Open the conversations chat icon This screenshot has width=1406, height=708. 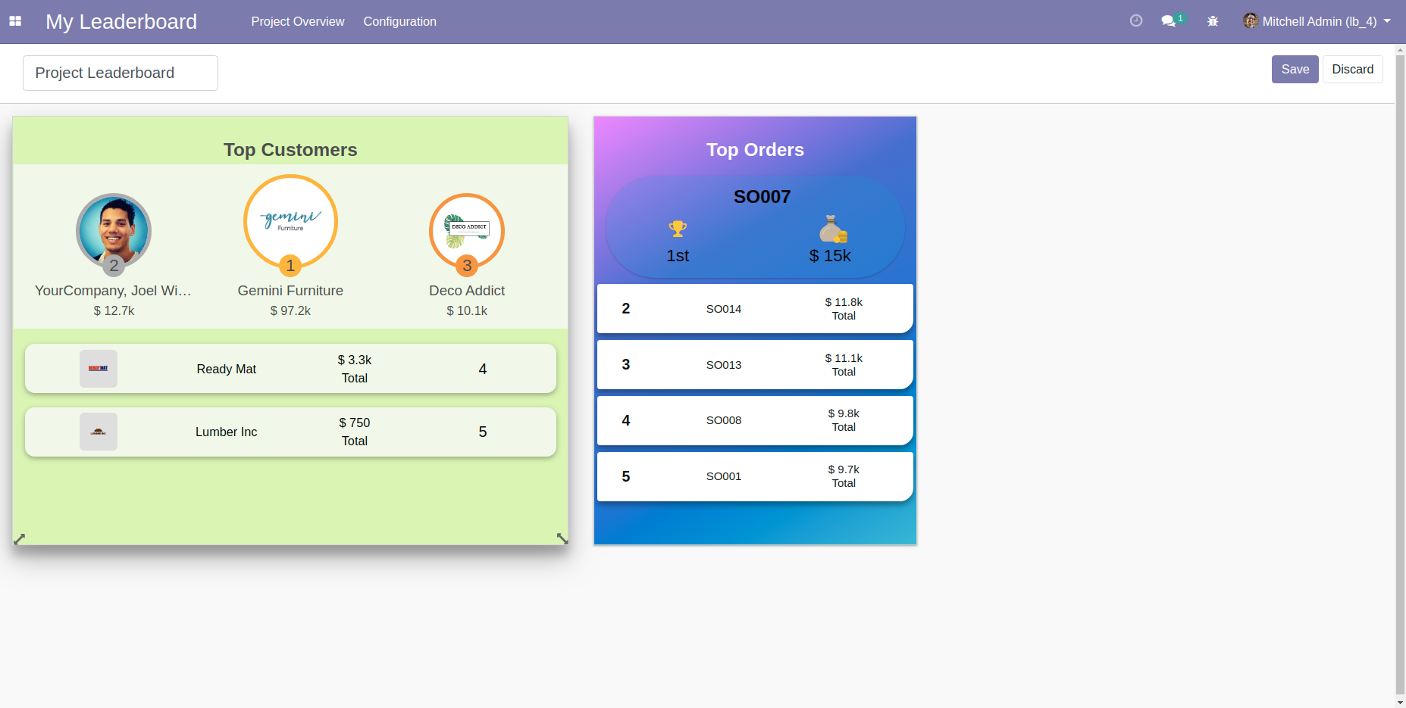1169,21
